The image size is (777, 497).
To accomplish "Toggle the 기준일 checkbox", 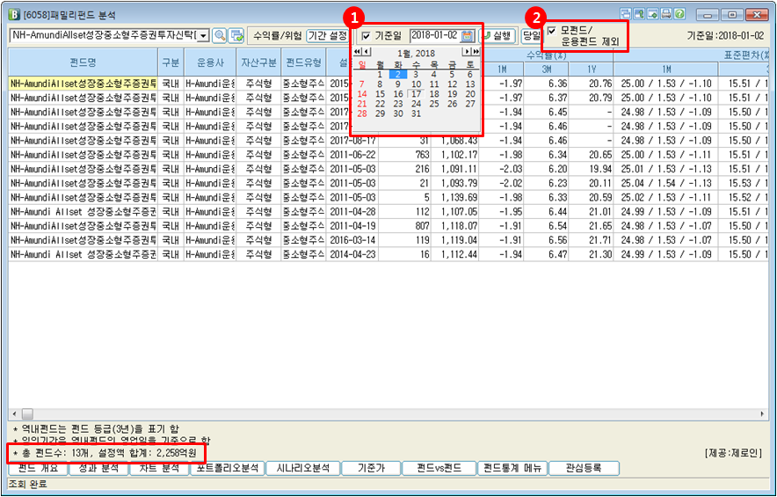I will (x=366, y=36).
